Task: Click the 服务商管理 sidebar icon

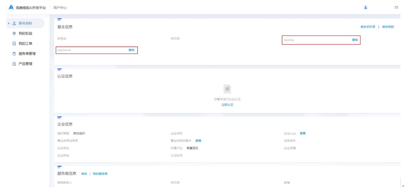Action: pyautogui.click(x=14, y=54)
